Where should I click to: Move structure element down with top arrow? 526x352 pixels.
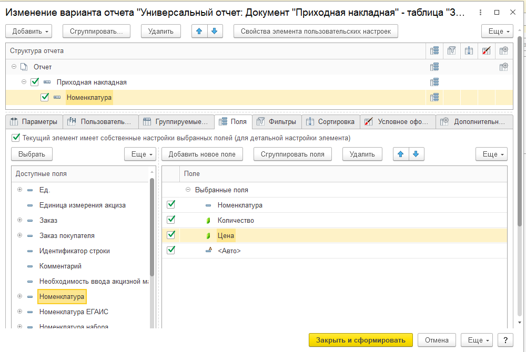(x=214, y=31)
